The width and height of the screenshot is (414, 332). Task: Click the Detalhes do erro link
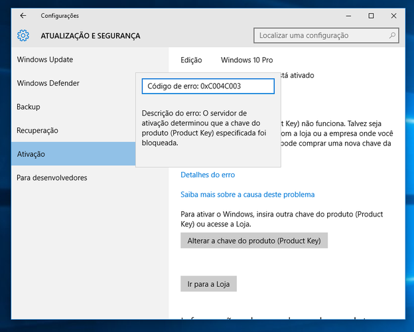208,175
